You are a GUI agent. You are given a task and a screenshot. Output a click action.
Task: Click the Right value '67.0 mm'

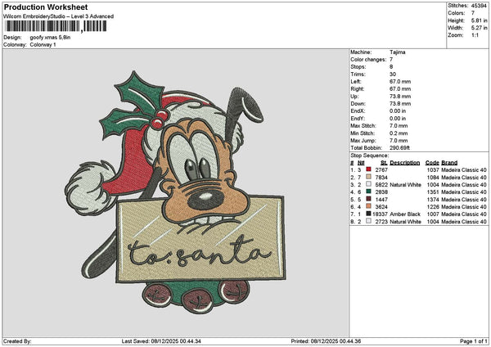tap(400, 89)
